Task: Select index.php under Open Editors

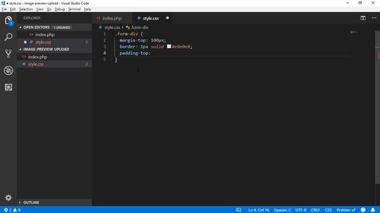Action: [45, 34]
